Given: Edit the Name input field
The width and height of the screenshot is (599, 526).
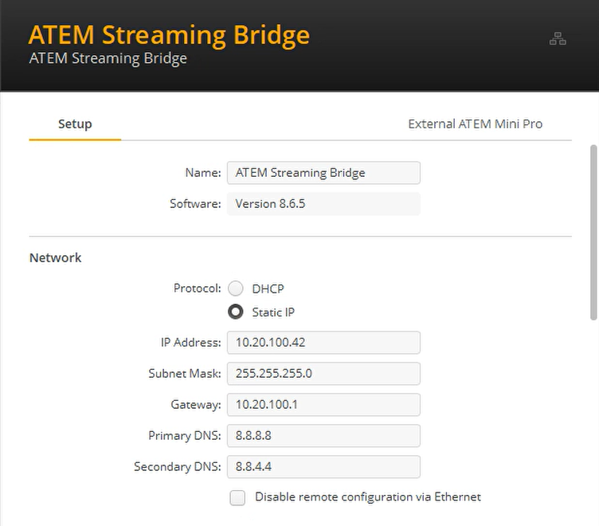Looking at the screenshot, I should click(323, 173).
